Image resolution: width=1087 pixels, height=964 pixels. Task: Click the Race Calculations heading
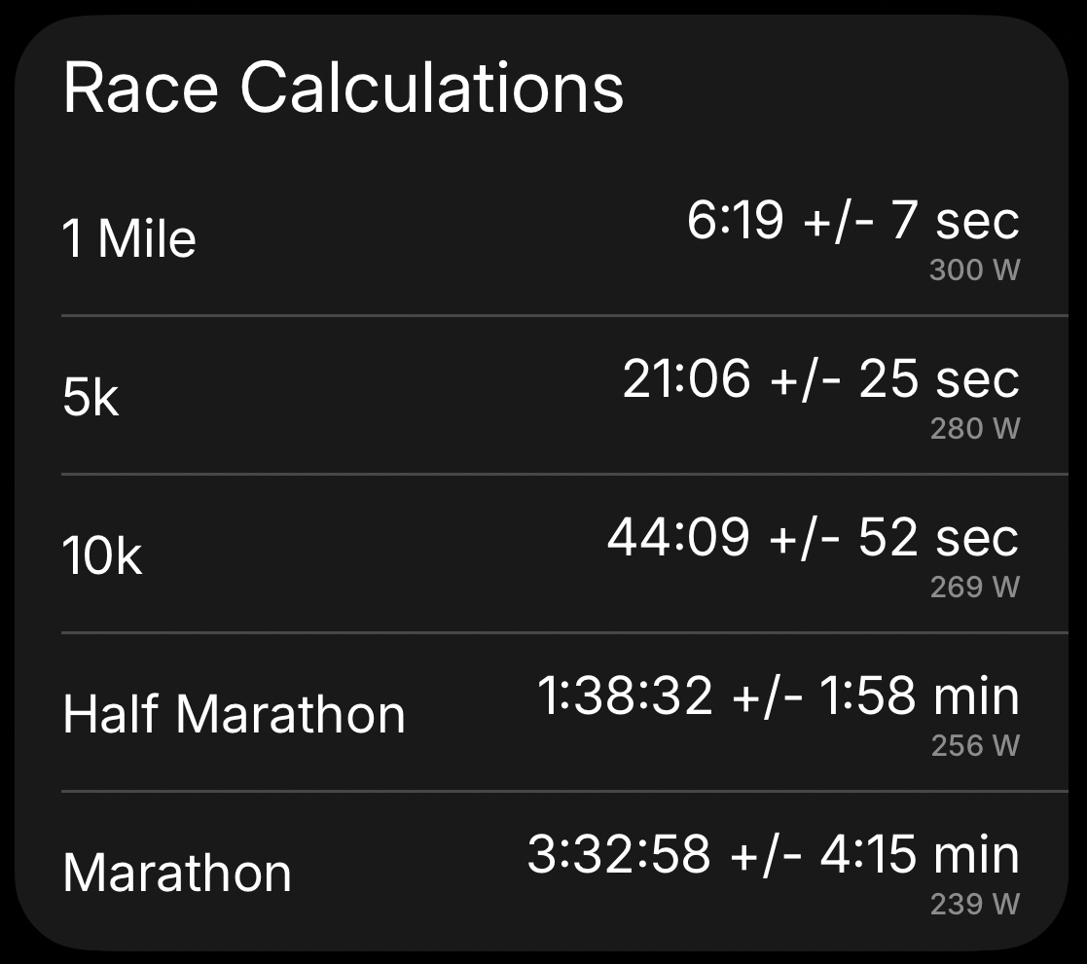344,88
